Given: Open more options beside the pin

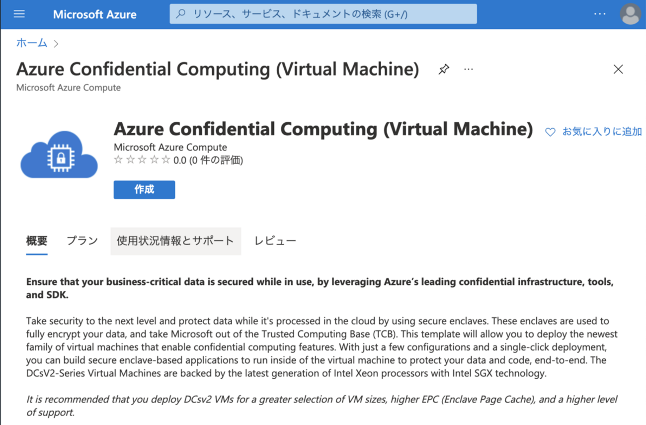Looking at the screenshot, I should coord(468,70).
